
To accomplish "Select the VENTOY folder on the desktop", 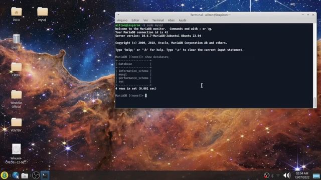I will (16, 124).
